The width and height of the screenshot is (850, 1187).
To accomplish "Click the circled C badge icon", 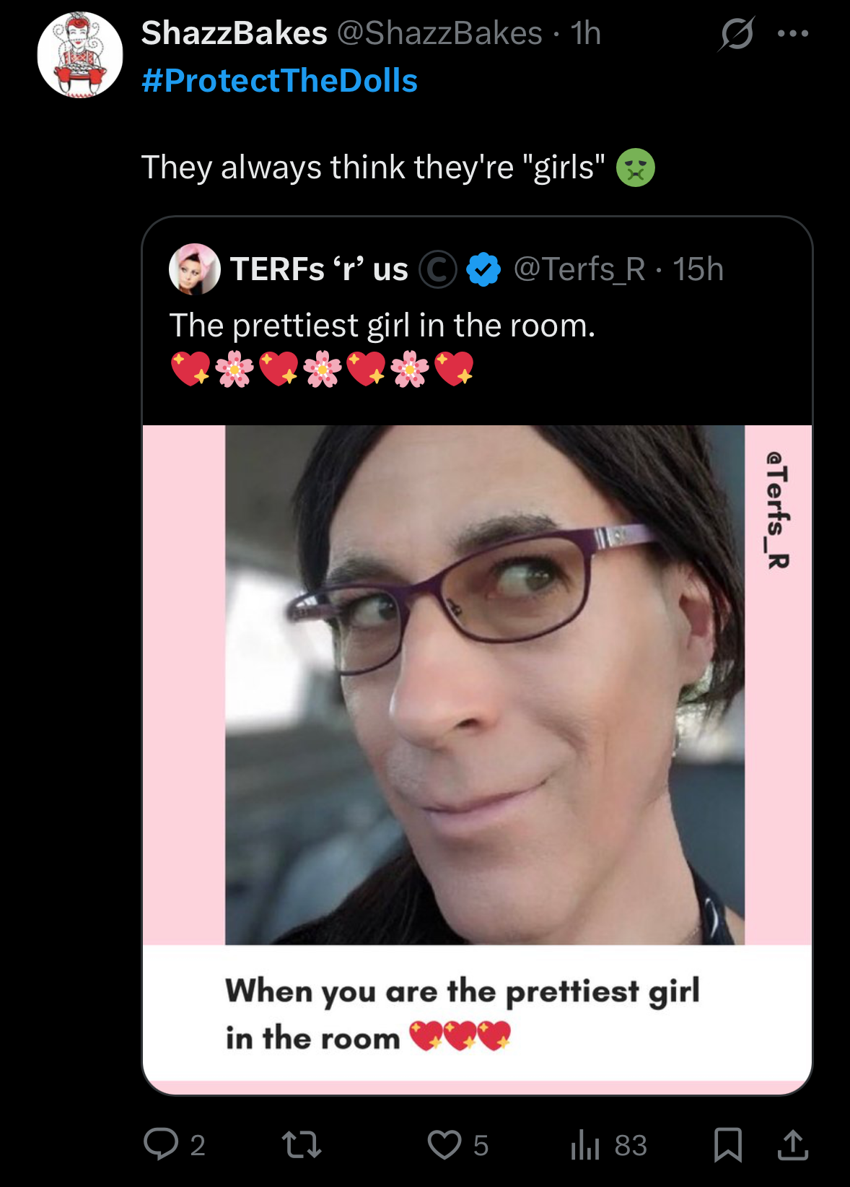I will (x=438, y=270).
